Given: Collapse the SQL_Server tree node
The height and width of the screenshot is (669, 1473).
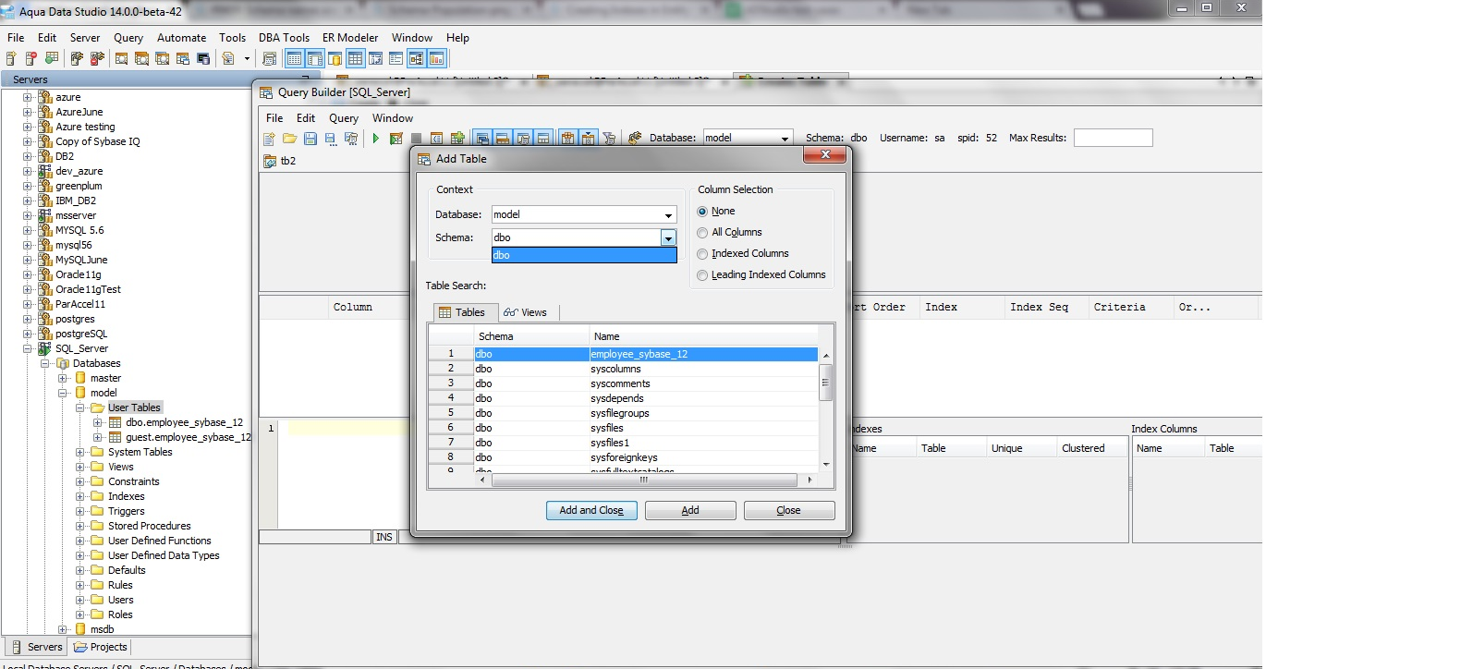Looking at the screenshot, I should (27, 348).
